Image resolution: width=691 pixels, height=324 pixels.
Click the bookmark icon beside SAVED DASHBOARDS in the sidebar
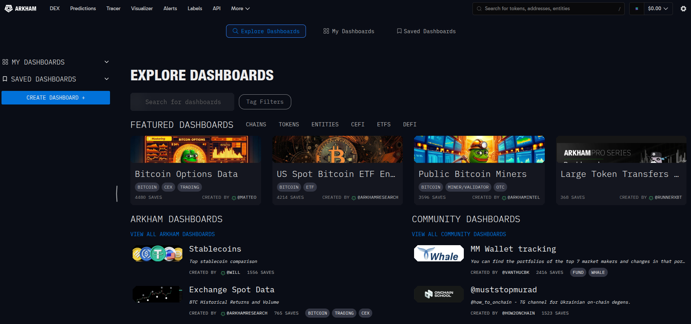pos(5,79)
